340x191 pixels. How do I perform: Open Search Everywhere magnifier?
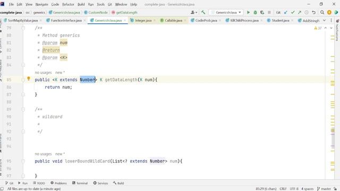point(322,13)
